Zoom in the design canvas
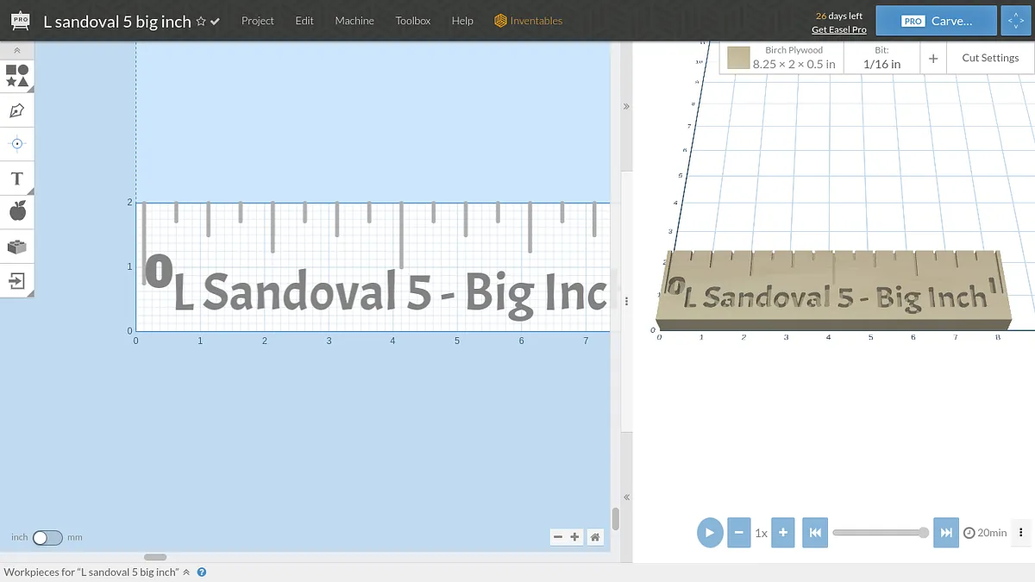Image resolution: width=1035 pixels, height=582 pixels. pos(575,537)
